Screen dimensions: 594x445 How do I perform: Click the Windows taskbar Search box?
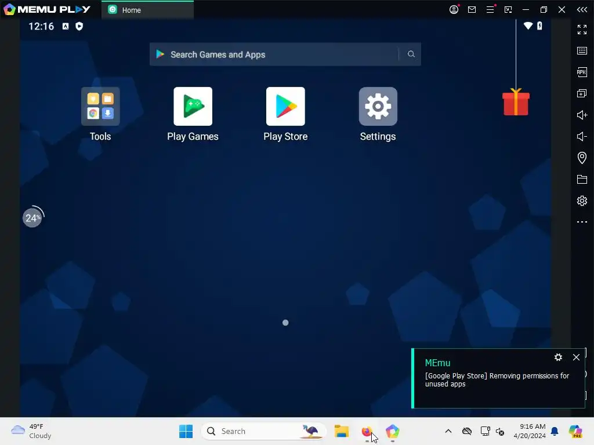point(263,431)
